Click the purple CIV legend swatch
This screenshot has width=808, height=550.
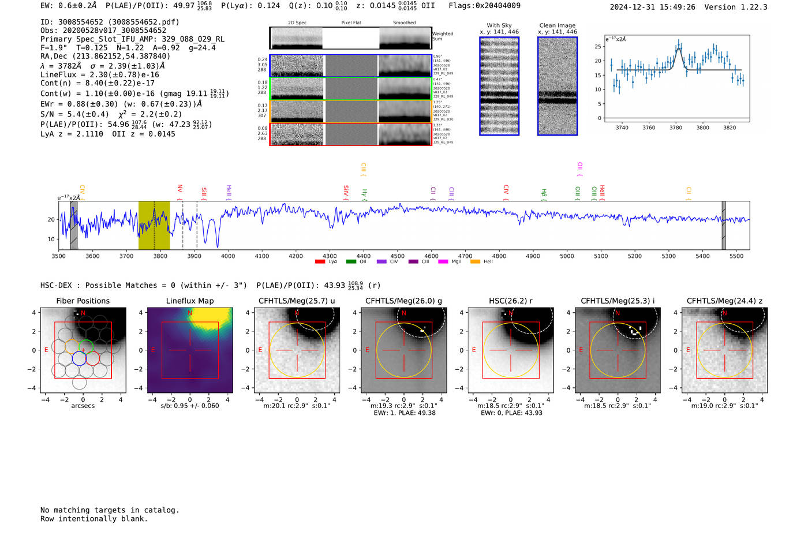pos(381,262)
